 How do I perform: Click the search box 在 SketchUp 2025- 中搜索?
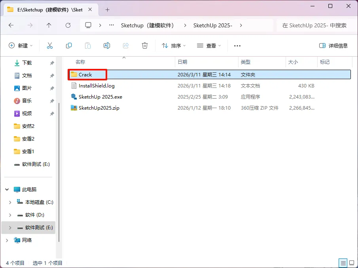pos(316,25)
